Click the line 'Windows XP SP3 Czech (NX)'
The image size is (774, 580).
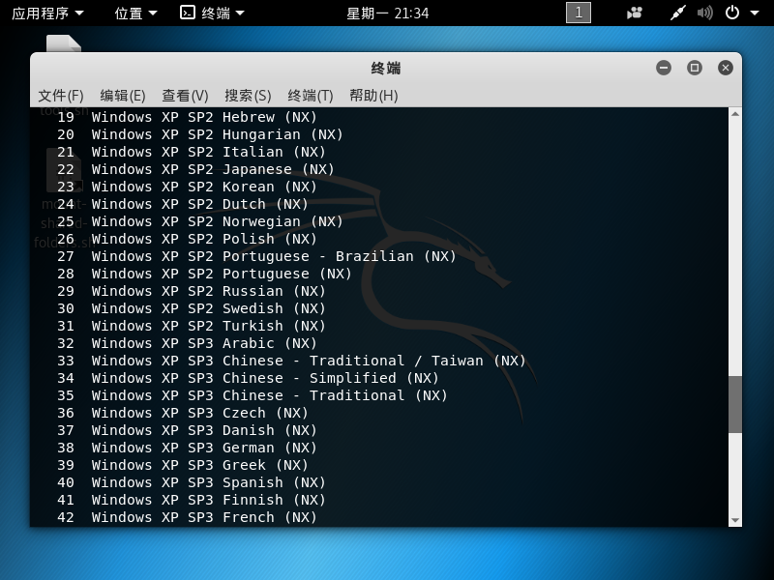click(200, 413)
